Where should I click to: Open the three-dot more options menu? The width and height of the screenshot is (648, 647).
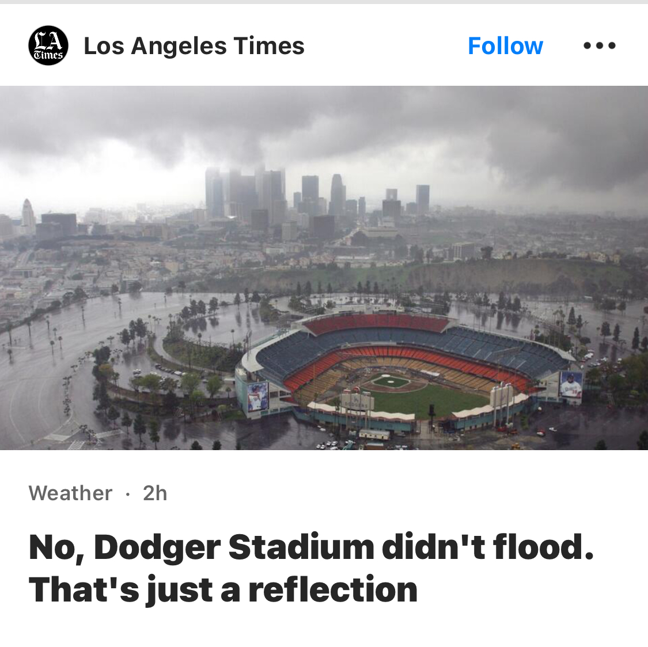[599, 46]
